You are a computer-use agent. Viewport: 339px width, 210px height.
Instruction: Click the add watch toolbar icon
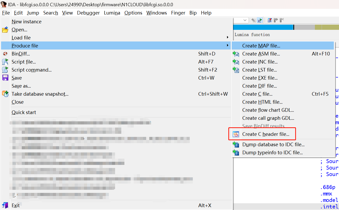pyautogui.click(x=276, y=20)
